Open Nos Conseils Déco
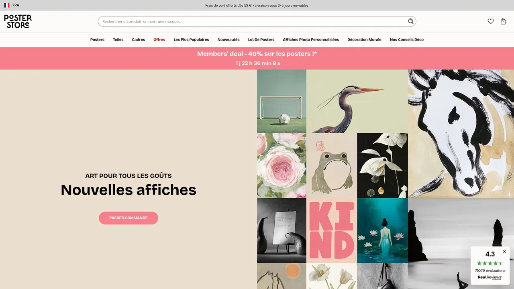 tap(407, 40)
